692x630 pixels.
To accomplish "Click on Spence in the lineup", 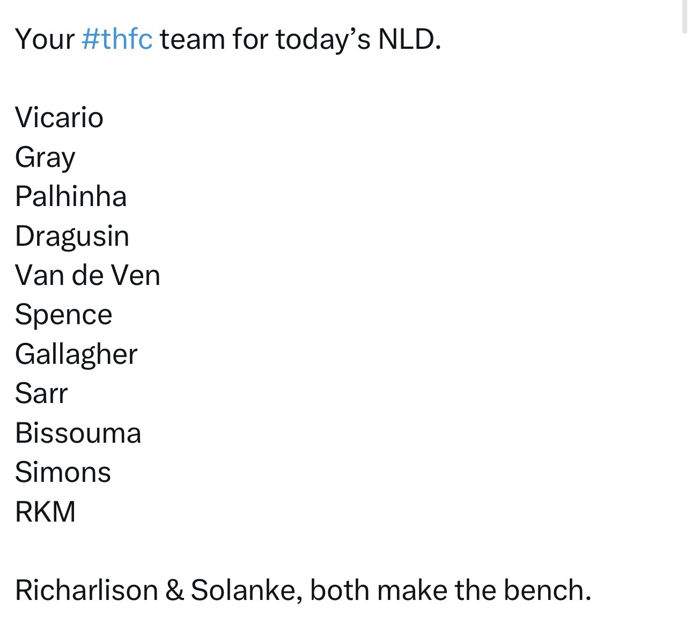I will (x=63, y=314).
